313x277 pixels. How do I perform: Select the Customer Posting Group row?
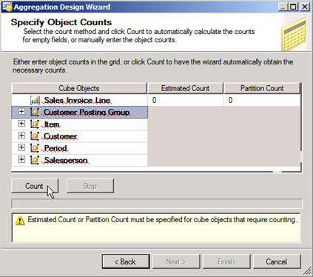click(x=80, y=113)
